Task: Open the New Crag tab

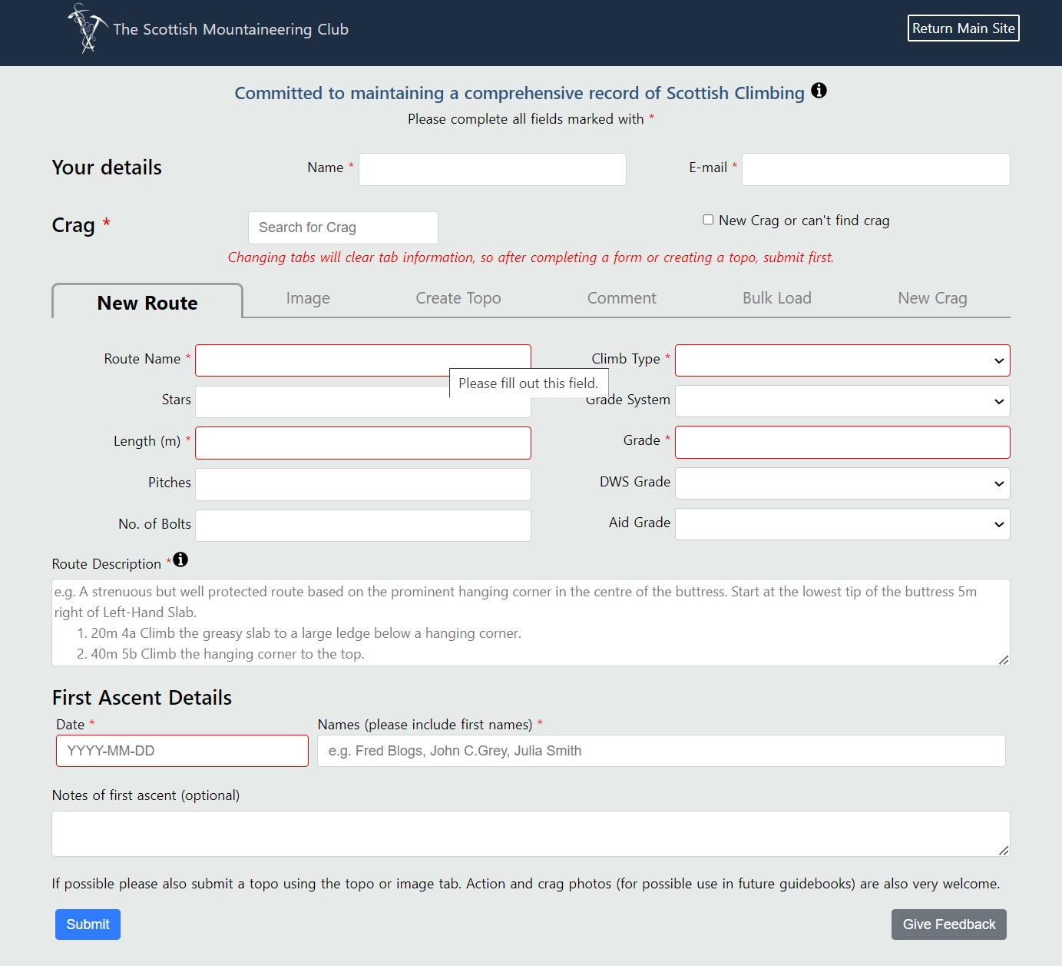Action: click(x=932, y=298)
